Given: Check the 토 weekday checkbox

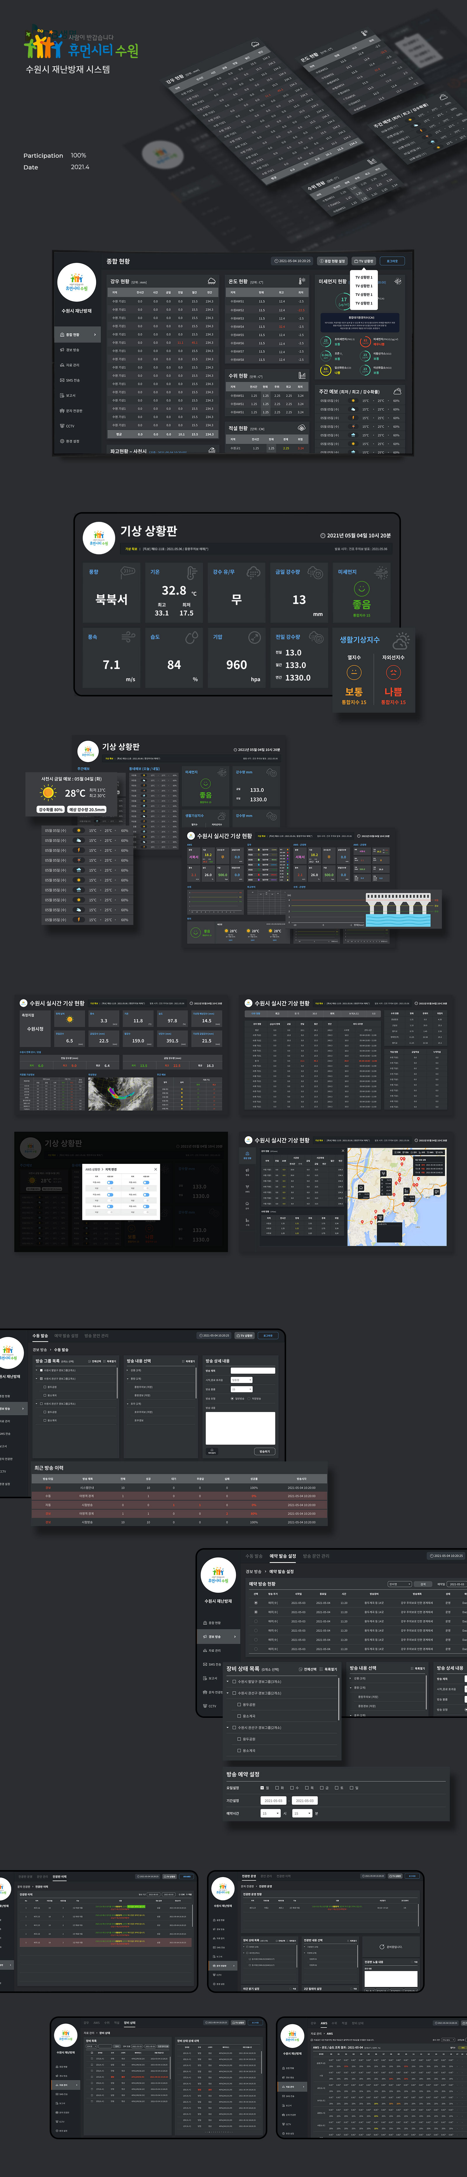Looking at the screenshot, I should (x=336, y=1788).
